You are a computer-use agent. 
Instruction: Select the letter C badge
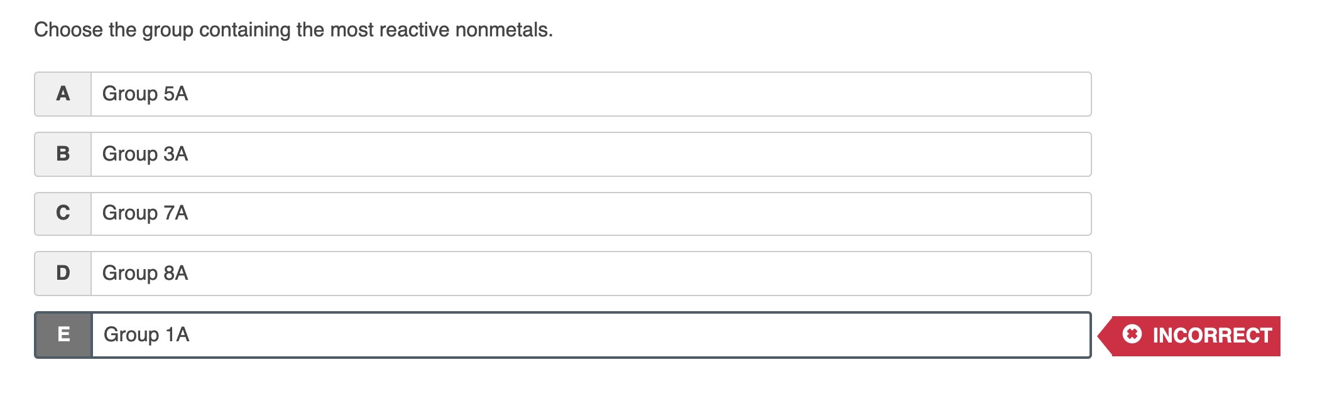point(62,213)
